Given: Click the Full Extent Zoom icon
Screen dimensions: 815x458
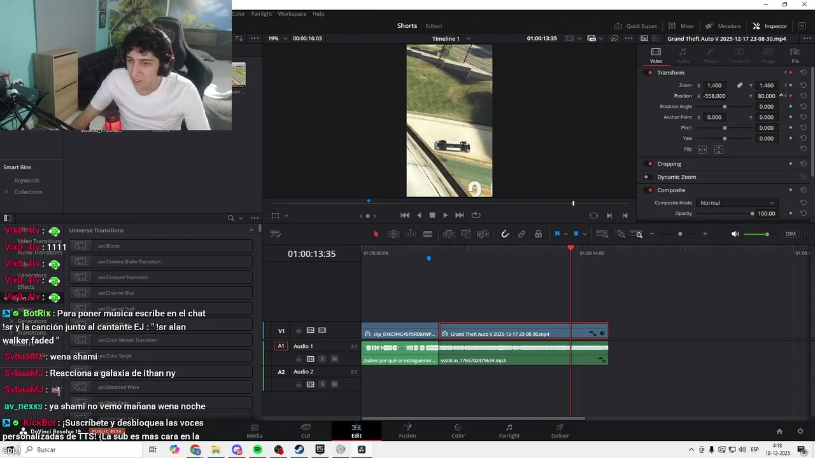Looking at the screenshot, I should (x=603, y=234).
